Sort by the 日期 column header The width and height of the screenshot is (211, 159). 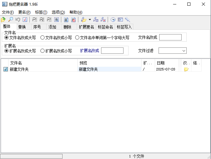167,63
